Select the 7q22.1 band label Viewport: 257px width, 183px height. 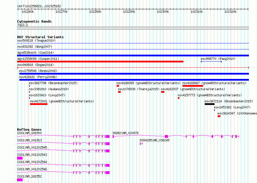pyautogui.click(x=23, y=25)
